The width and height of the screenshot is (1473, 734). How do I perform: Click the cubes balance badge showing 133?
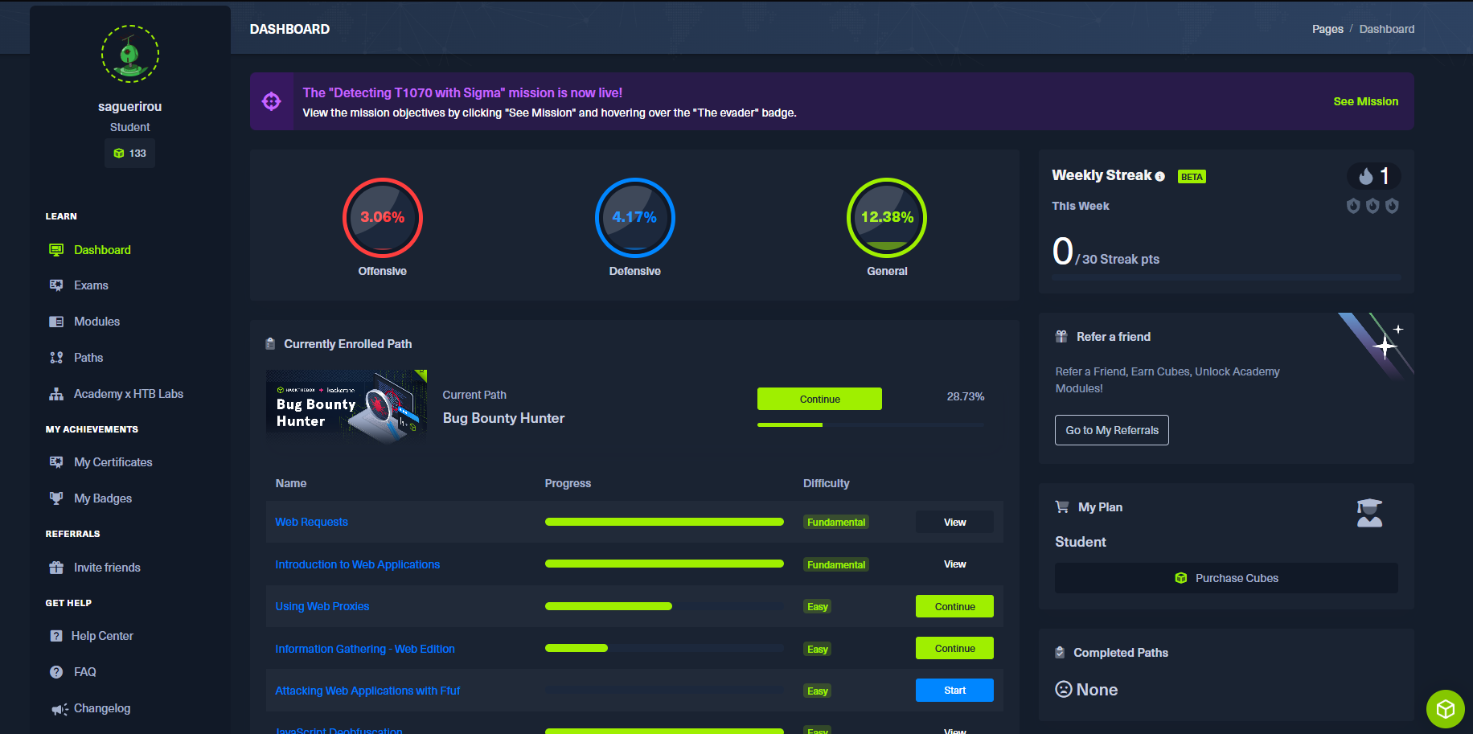tap(129, 154)
